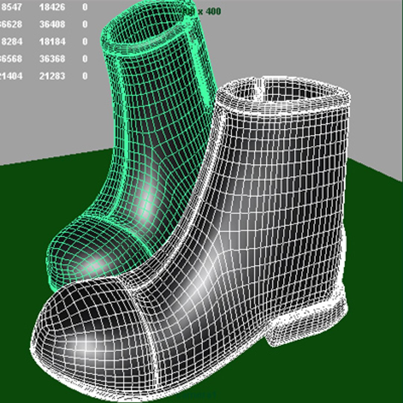Click the 0 beside value 36408
The image size is (403, 403).
[x=85, y=24]
